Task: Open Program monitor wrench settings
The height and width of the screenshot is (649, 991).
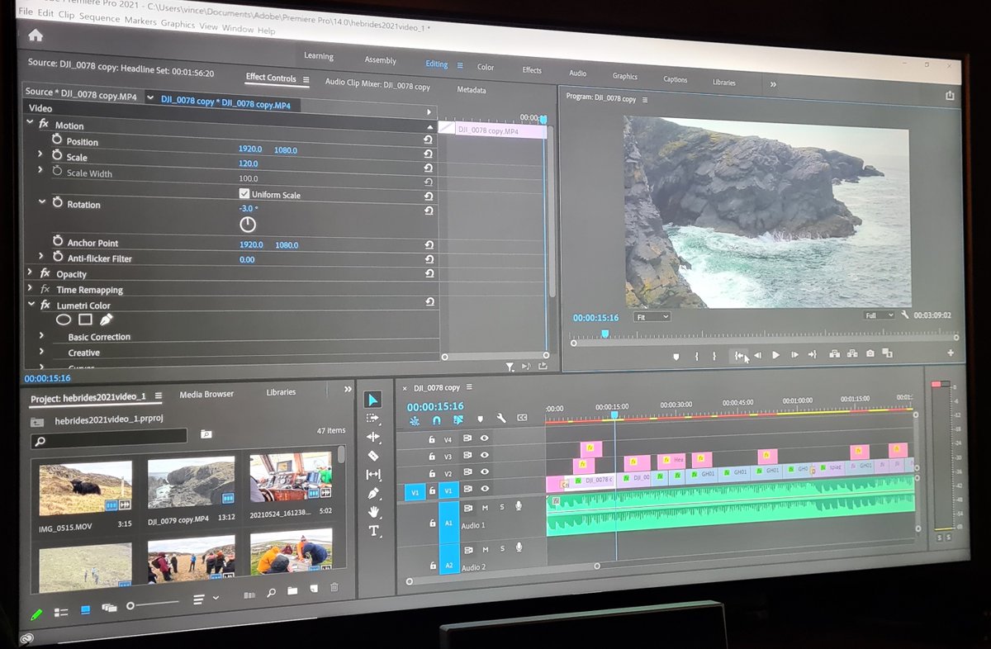Action: click(x=905, y=315)
